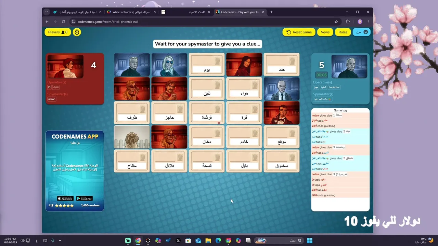The width and height of the screenshot is (438, 246).
Task: Select the word card يوم
Action: point(207,65)
